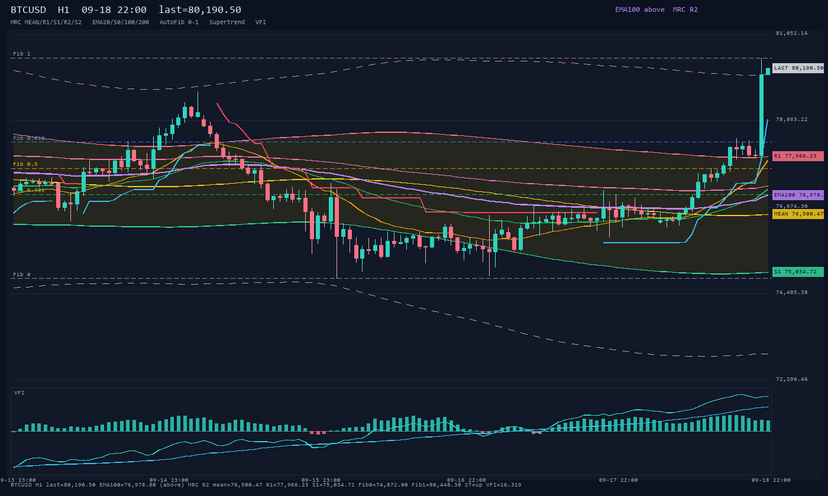Image resolution: width=828 pixels, height=496 pixels.
Task: Select the Supertrend indicator label
Action: pyautogui.click(x=227, y=22)
